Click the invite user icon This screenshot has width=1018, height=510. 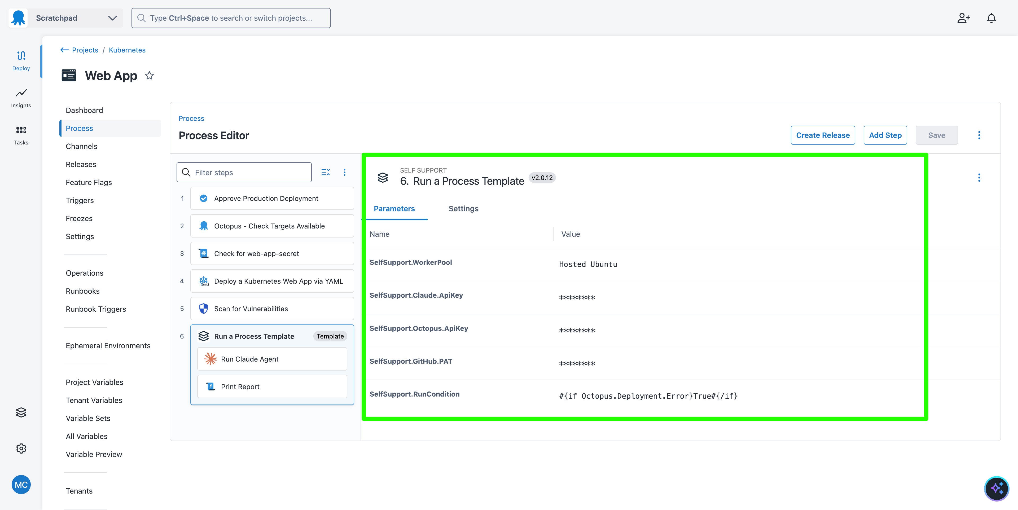(x=963, y=18)
